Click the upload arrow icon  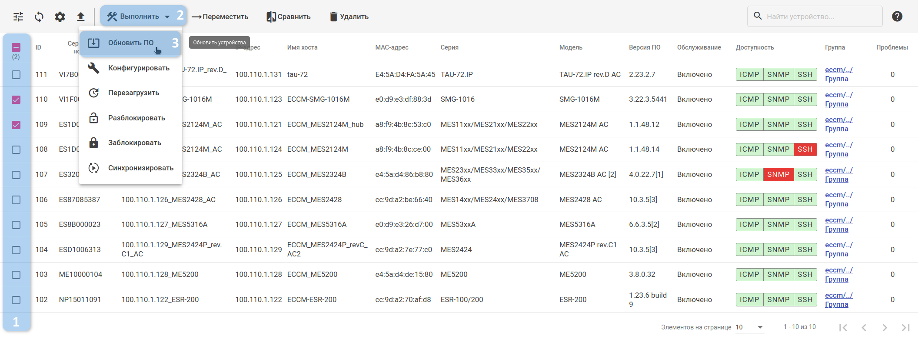coord(81,17)
